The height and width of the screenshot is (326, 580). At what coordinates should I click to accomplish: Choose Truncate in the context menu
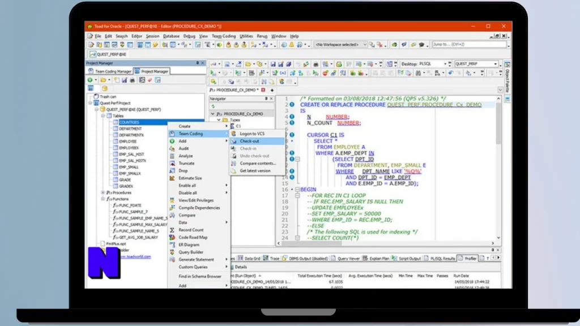tap(199, 163)
